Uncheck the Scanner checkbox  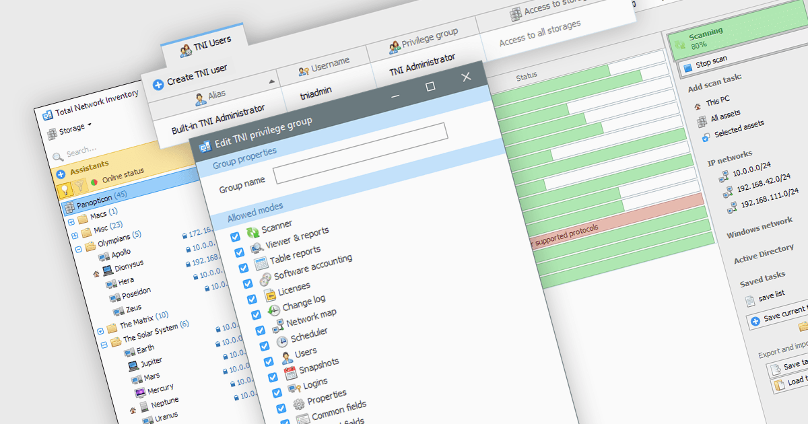click(235, 236)
